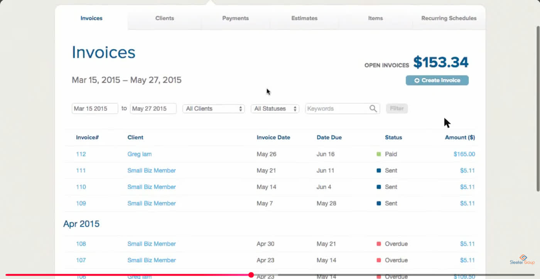This screenshot has height=279, width=540.
Task: Click the video progress bar playhead
Action: (x=251, y=275)
